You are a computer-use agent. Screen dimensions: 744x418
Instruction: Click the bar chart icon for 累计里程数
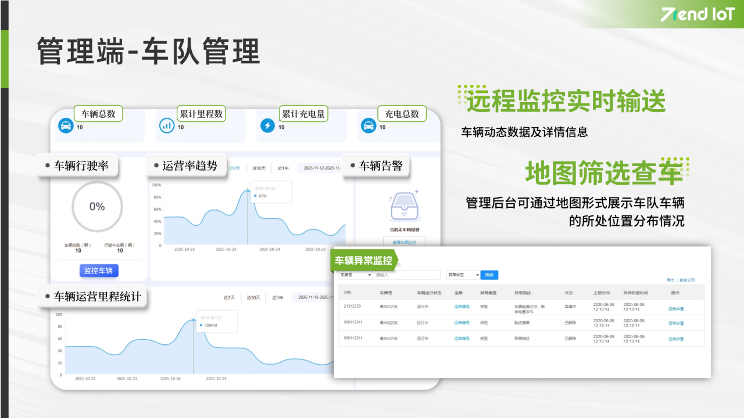[167, 125]
